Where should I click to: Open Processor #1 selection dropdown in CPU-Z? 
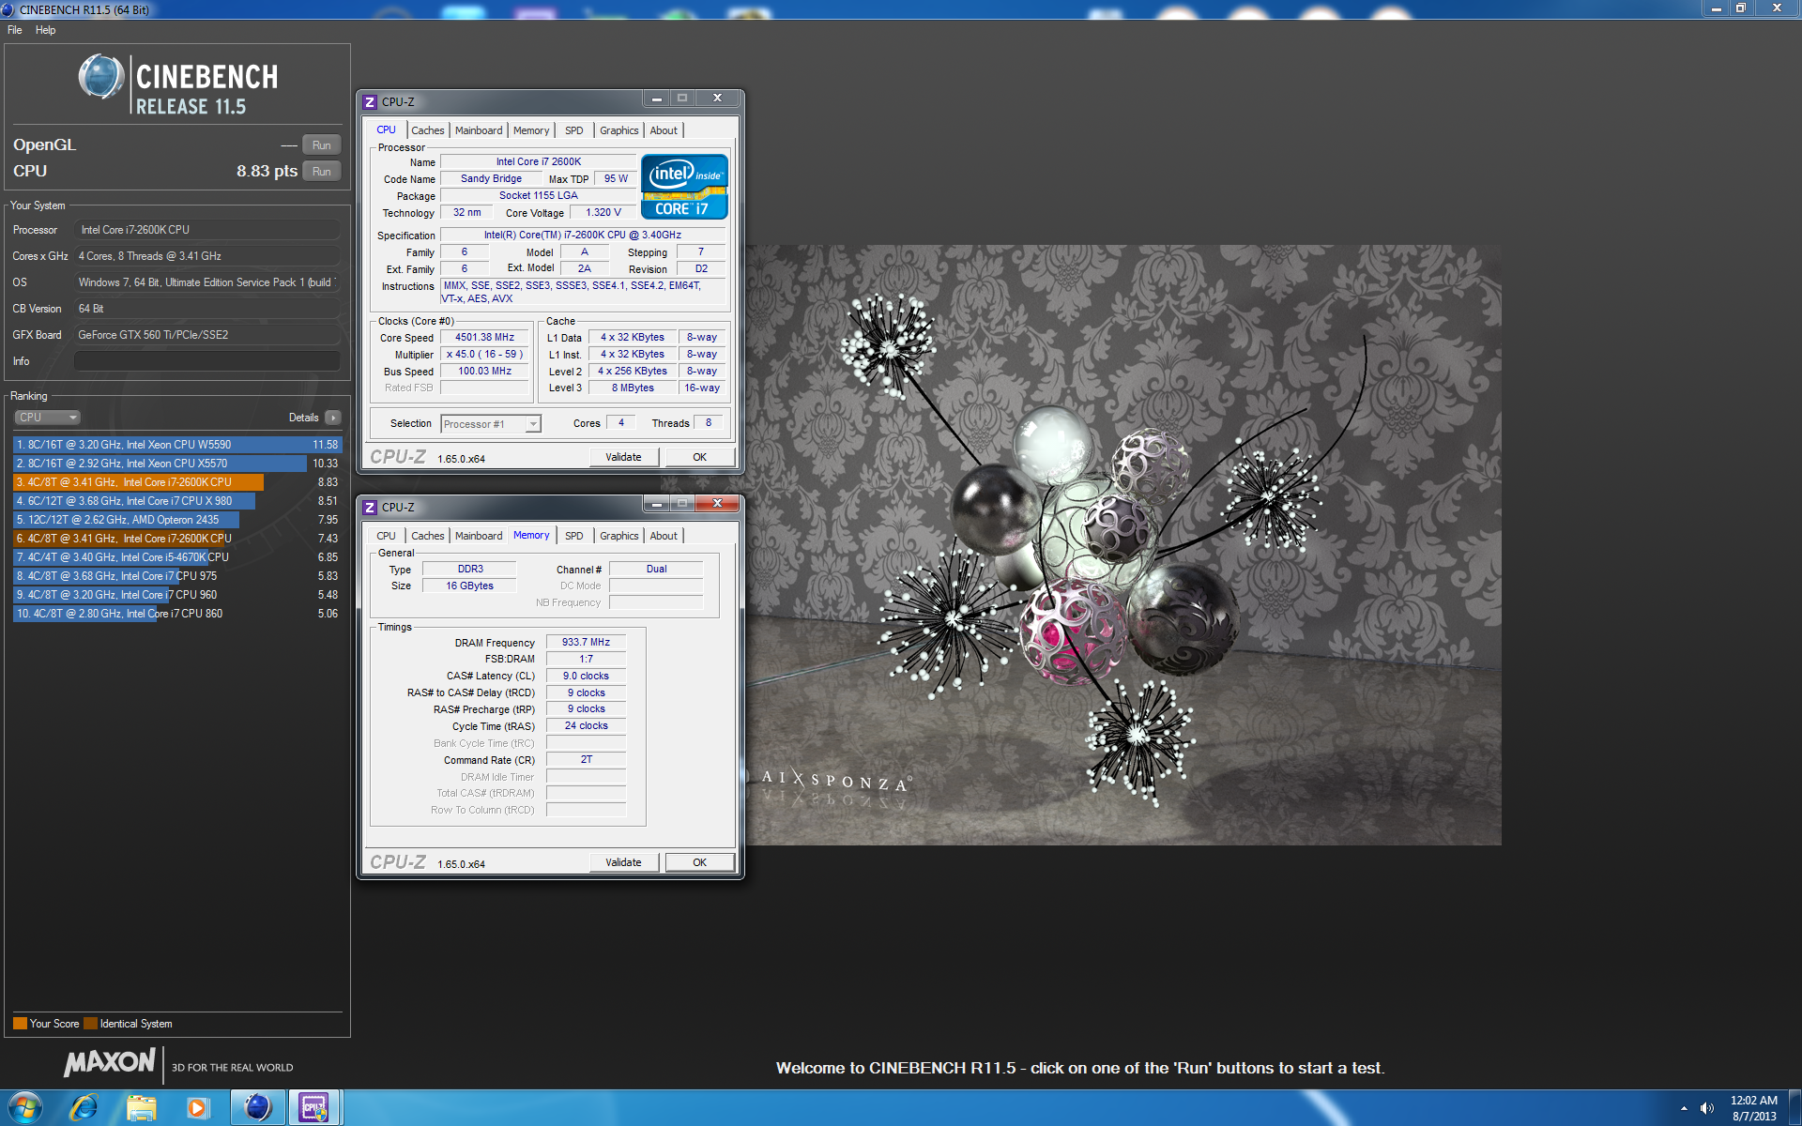coord(491,424)
